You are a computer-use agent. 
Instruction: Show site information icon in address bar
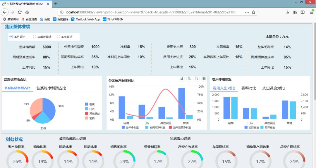[x=62, y=12]
